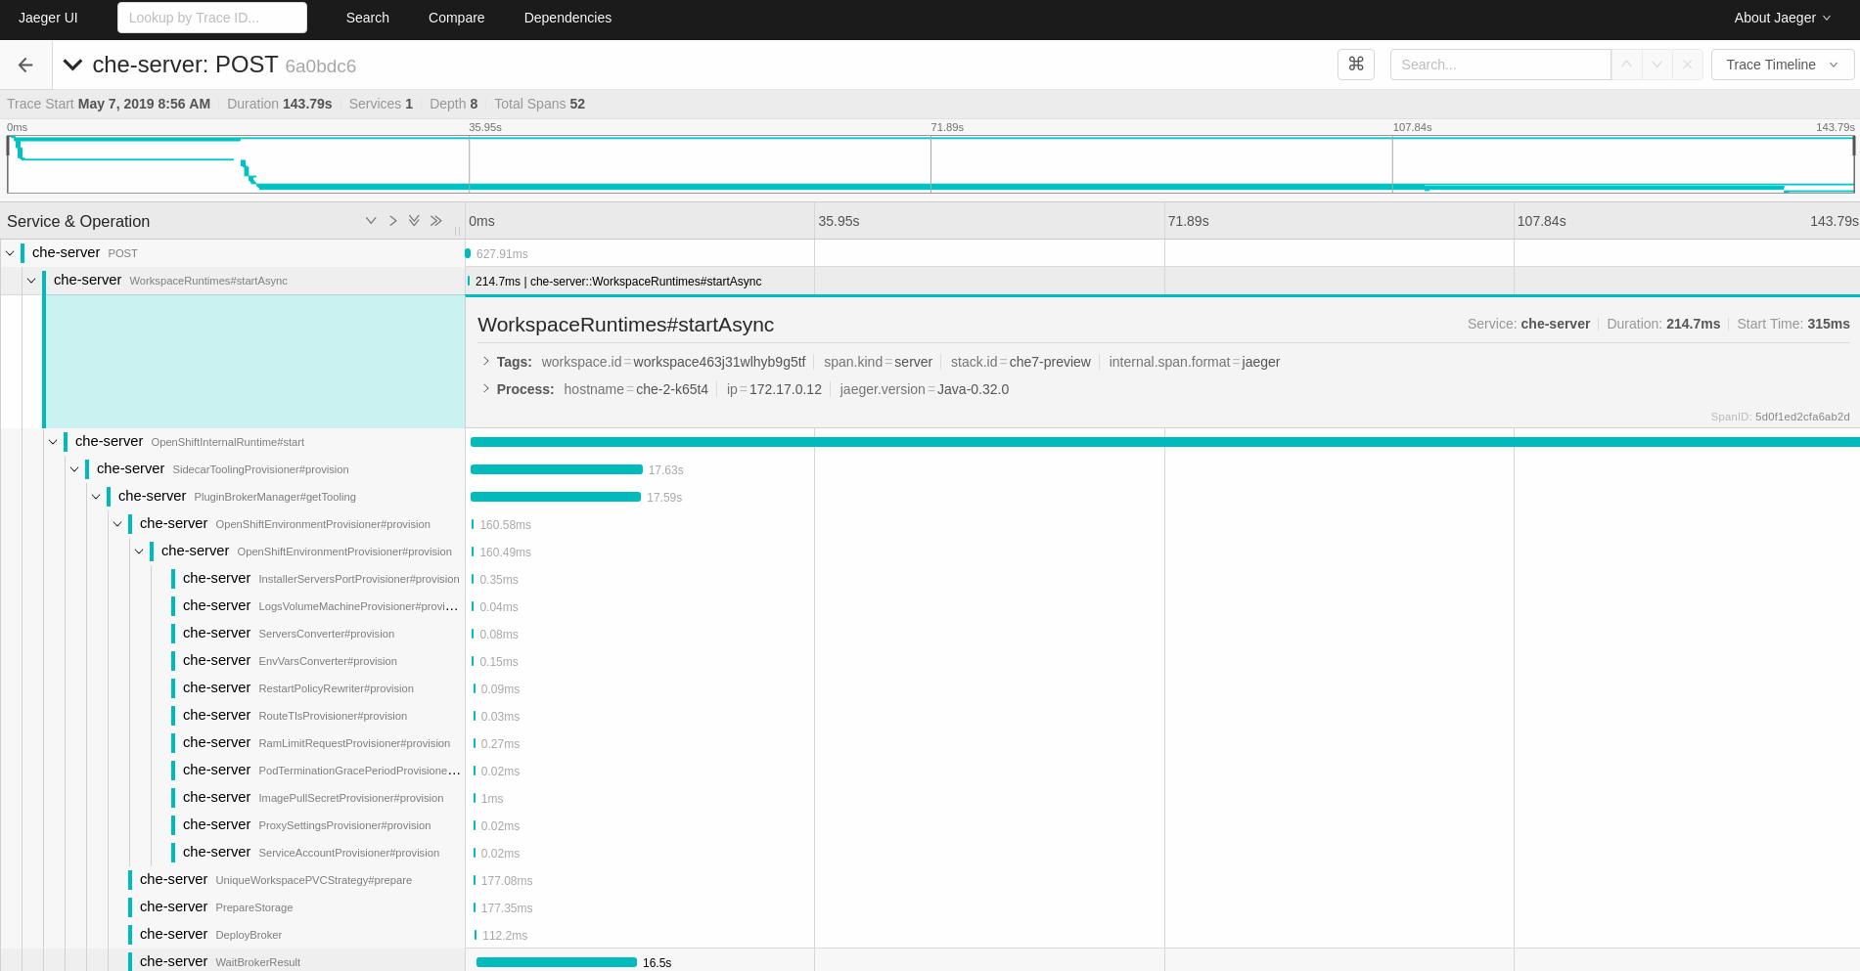The width and height of the screenshot is (1860, 971).
Task: Expand the Process section in span details
Action: click(x=486, y=389)
